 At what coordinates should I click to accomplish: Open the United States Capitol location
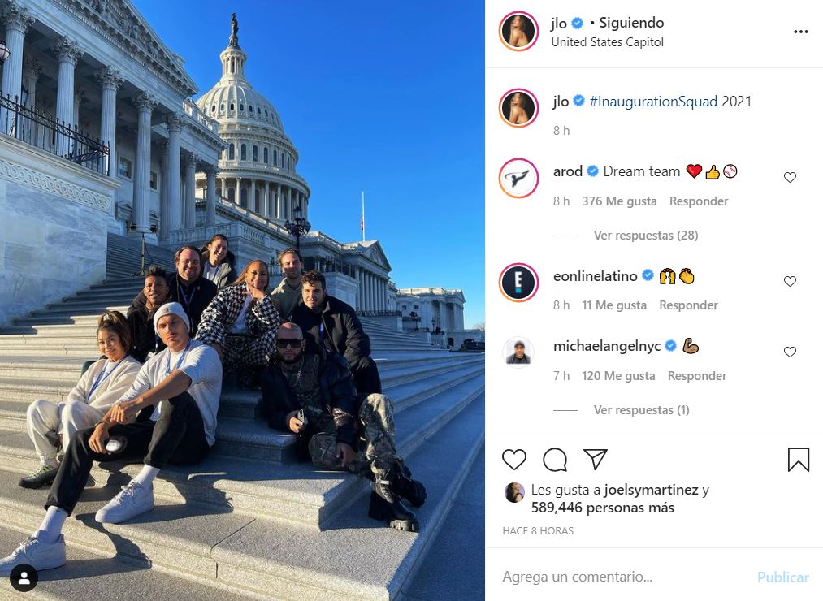607,42
